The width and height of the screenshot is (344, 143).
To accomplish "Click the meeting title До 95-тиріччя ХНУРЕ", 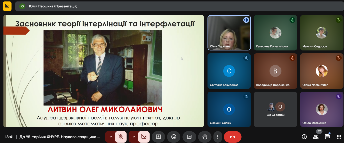I will (60, 137).
